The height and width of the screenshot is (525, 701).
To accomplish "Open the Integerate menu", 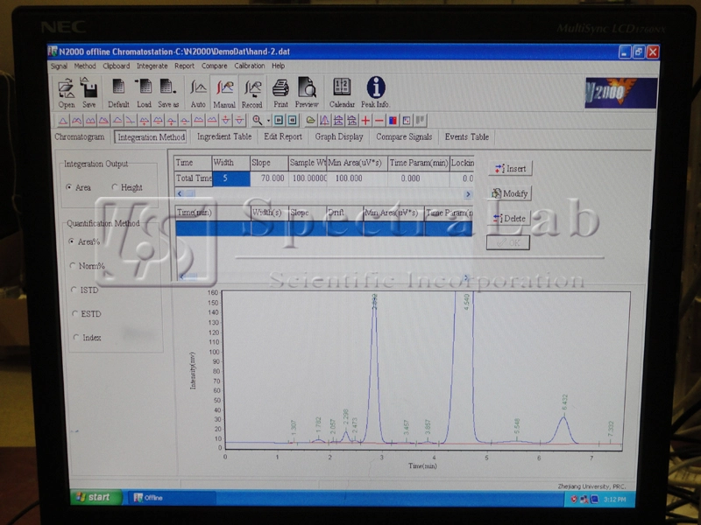I will 152,66.
